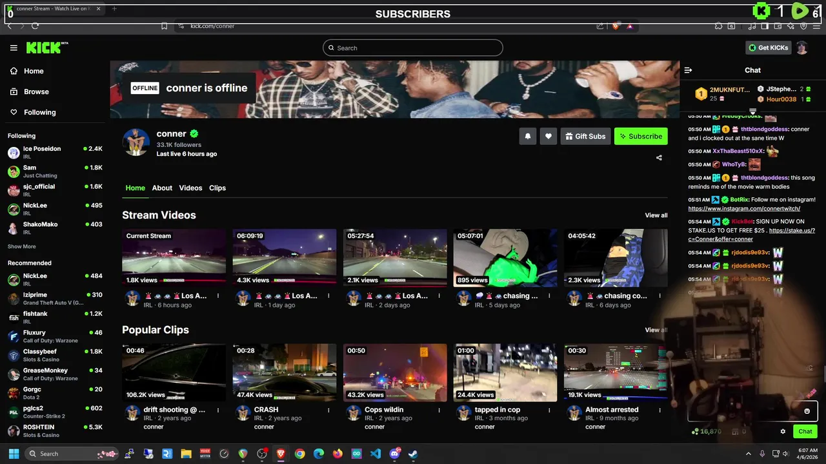Open options menu for 1 day ago video

(328, 296)
